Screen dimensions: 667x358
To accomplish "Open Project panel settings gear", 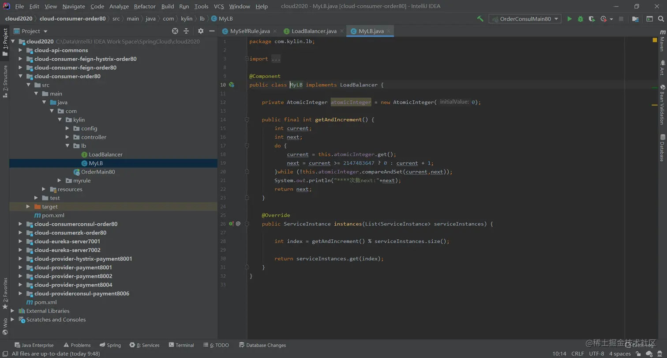I will point(201,31).
